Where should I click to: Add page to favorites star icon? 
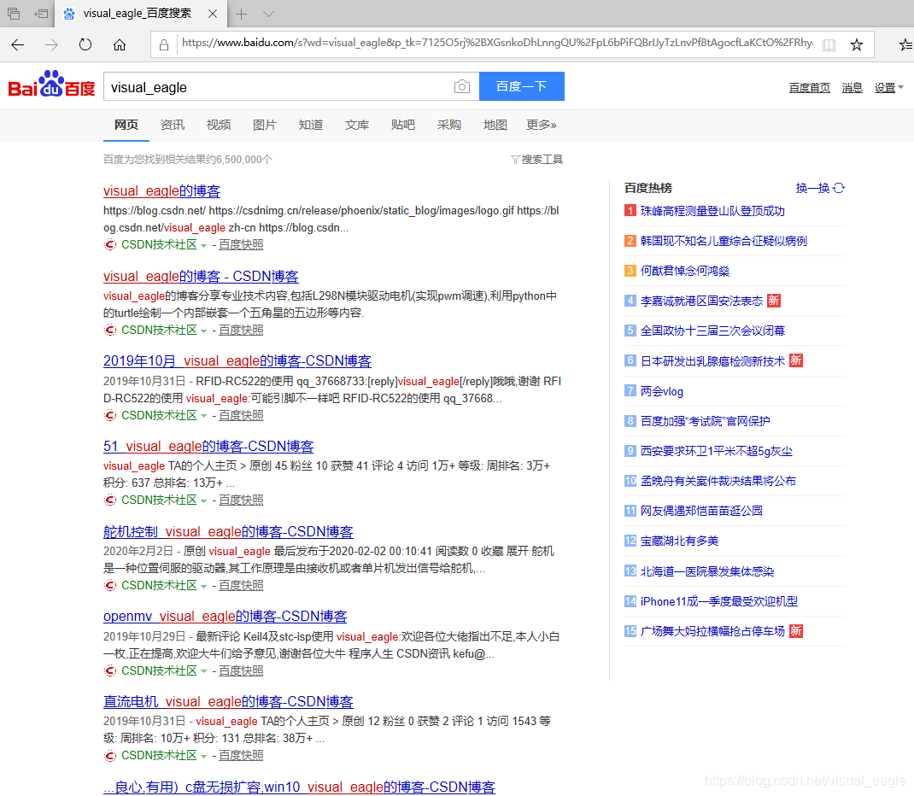pos(856,45)
